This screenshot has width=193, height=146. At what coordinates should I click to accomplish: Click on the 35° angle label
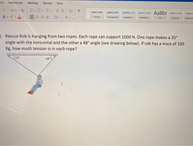tap(17, 58)
